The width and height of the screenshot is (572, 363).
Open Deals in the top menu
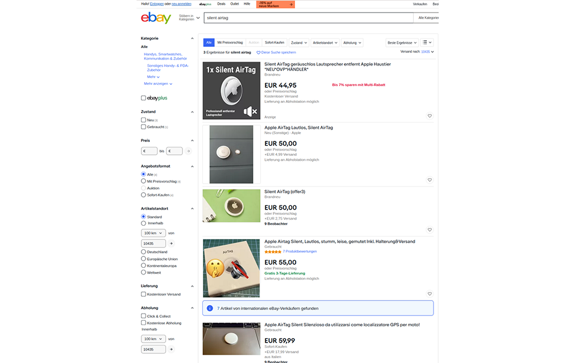[x=221, y=4]
